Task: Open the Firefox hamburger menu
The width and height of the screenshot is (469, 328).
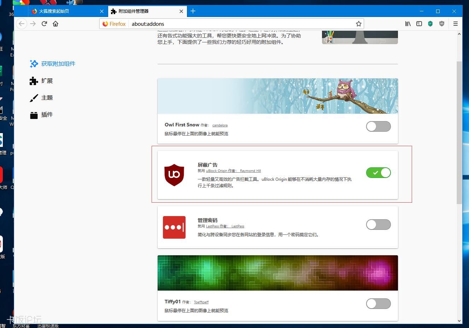Action: (x=456, y=24)
